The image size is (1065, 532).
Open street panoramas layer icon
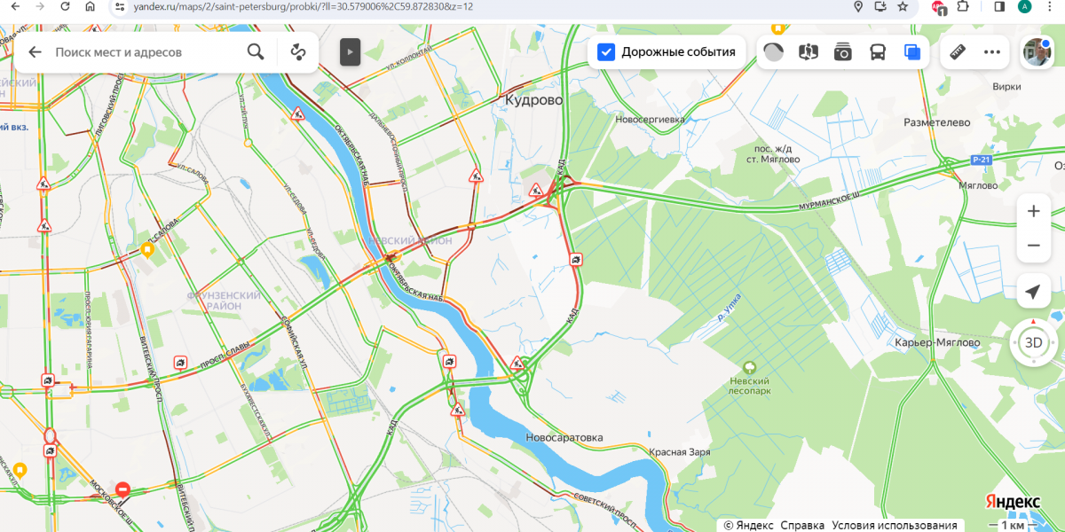[x=808, y=51]
